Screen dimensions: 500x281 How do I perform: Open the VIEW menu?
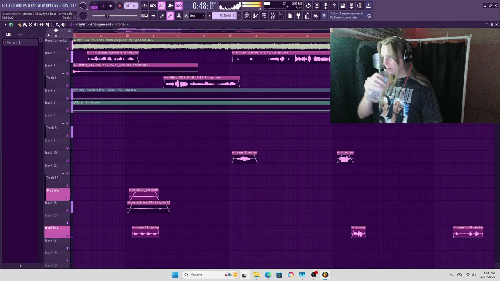[x=41, y=5]
